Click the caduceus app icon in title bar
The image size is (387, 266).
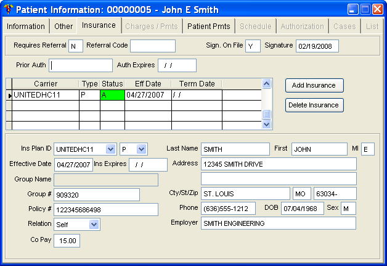[x=9, y=9]
